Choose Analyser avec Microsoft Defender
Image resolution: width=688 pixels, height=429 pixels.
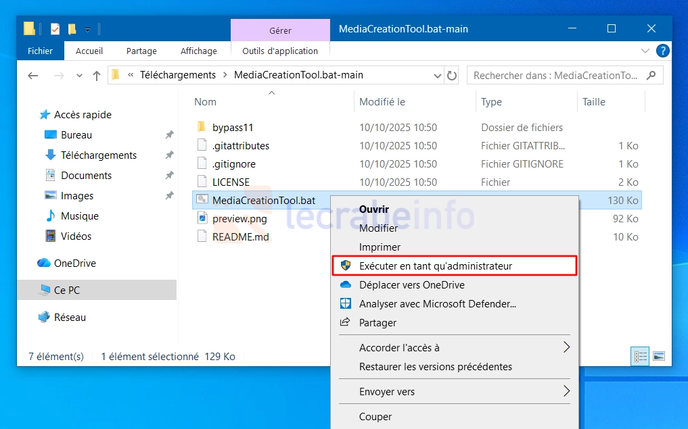coord(437,304)
